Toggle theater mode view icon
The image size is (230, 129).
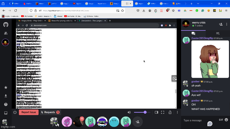(x=156, y=112)
